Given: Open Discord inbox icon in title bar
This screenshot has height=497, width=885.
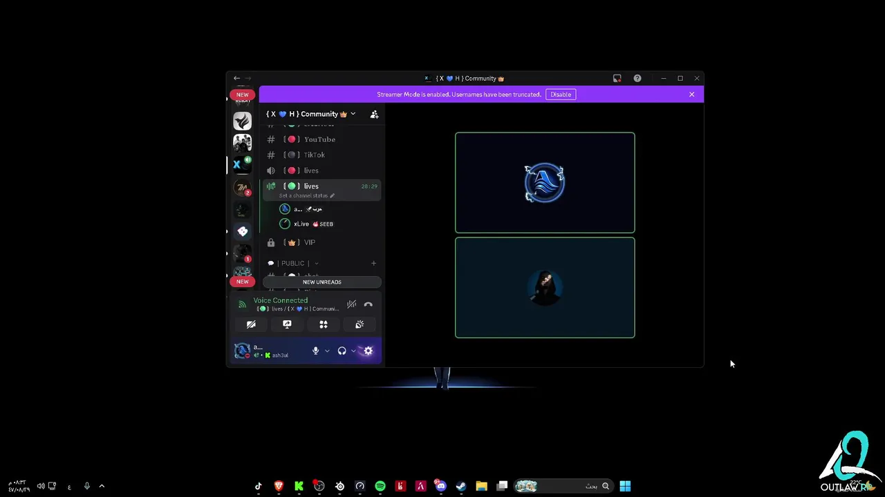Looking at the screenshot, I should [x=617, y=79].
